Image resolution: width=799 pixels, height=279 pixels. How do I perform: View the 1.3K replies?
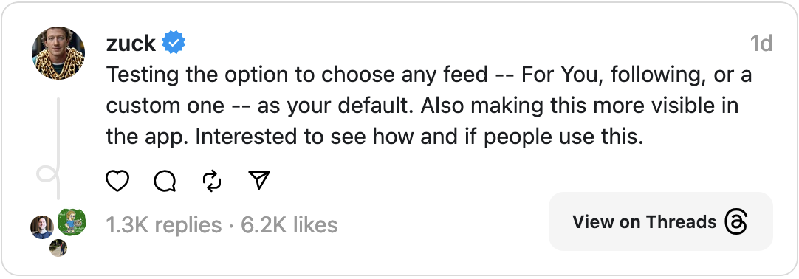click(164, 224)
